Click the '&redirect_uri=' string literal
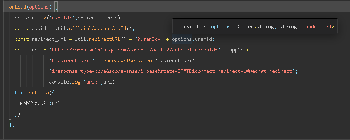 (x=72, y=61)
